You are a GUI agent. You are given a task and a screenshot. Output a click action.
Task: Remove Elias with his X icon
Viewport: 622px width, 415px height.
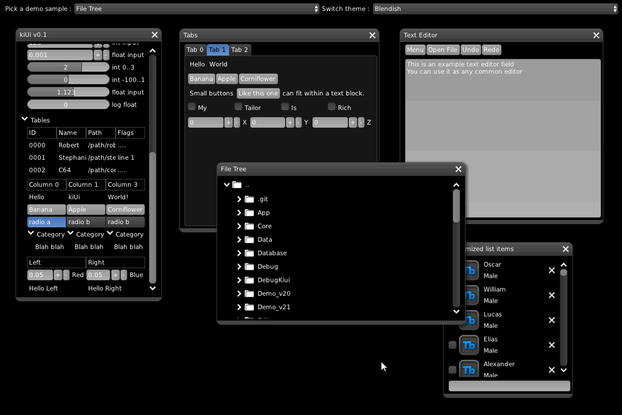pos(552,345)
